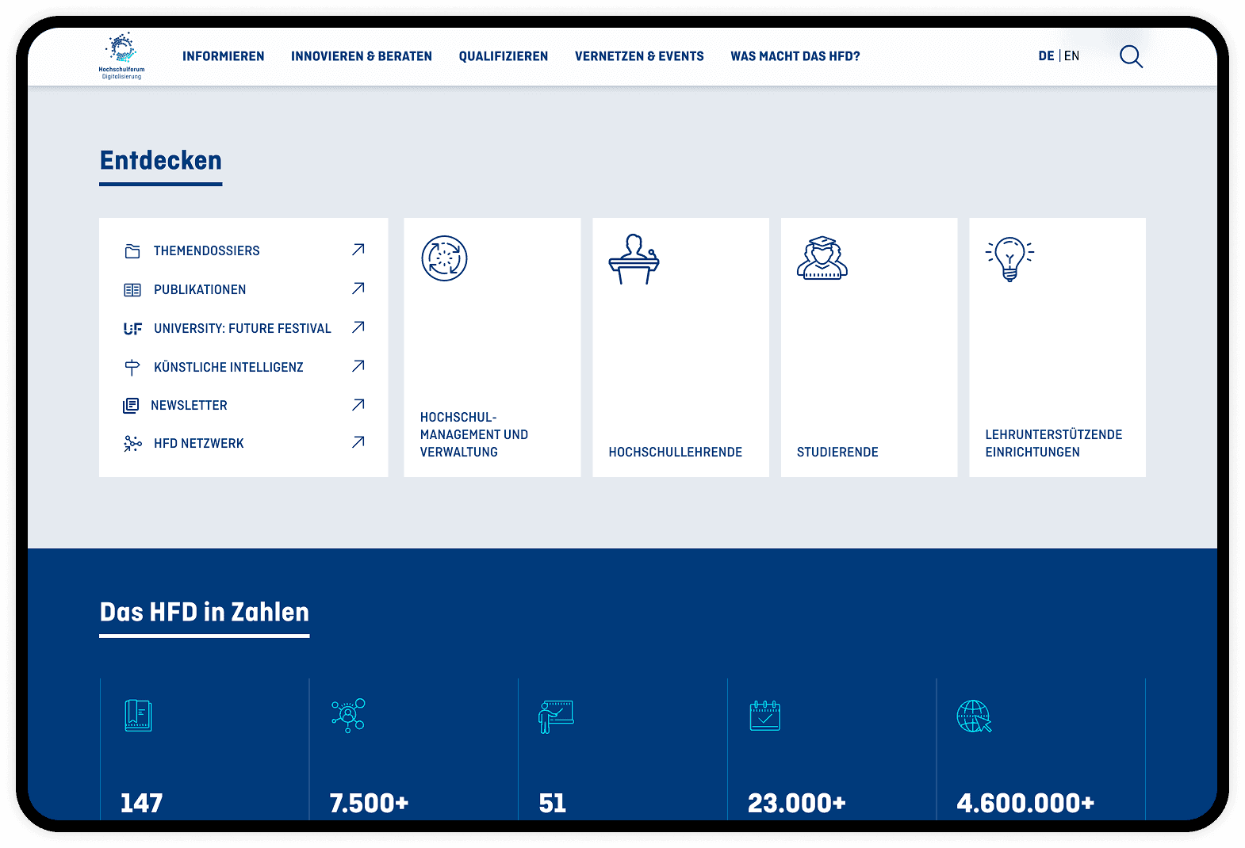The height and width of the screenshot is (848, 1245).
Task: Open the Qualifizieren menu
Action: click(x=504, y=56)
